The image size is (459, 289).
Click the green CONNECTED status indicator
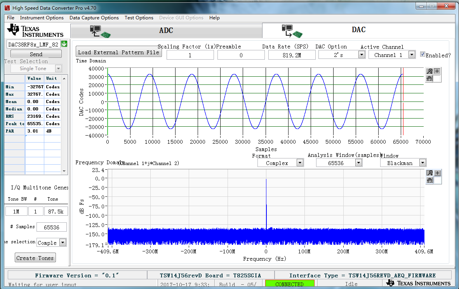coord(290,284)
